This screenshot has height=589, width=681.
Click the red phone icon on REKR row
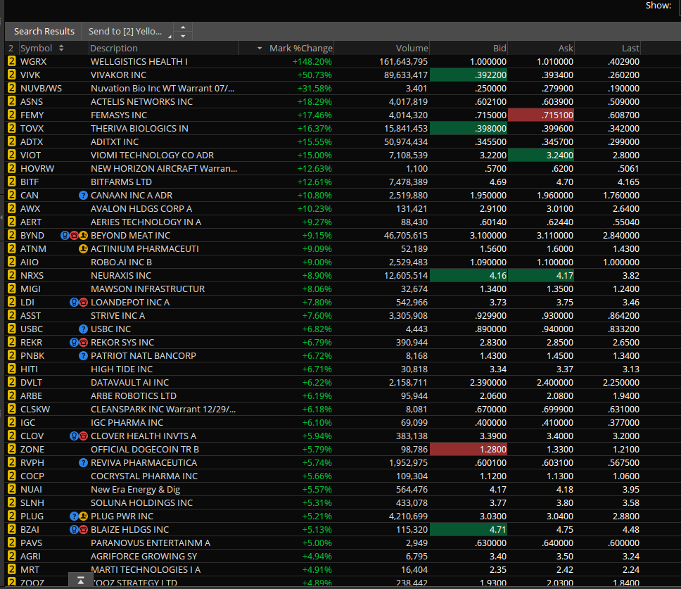pos(84,343)
